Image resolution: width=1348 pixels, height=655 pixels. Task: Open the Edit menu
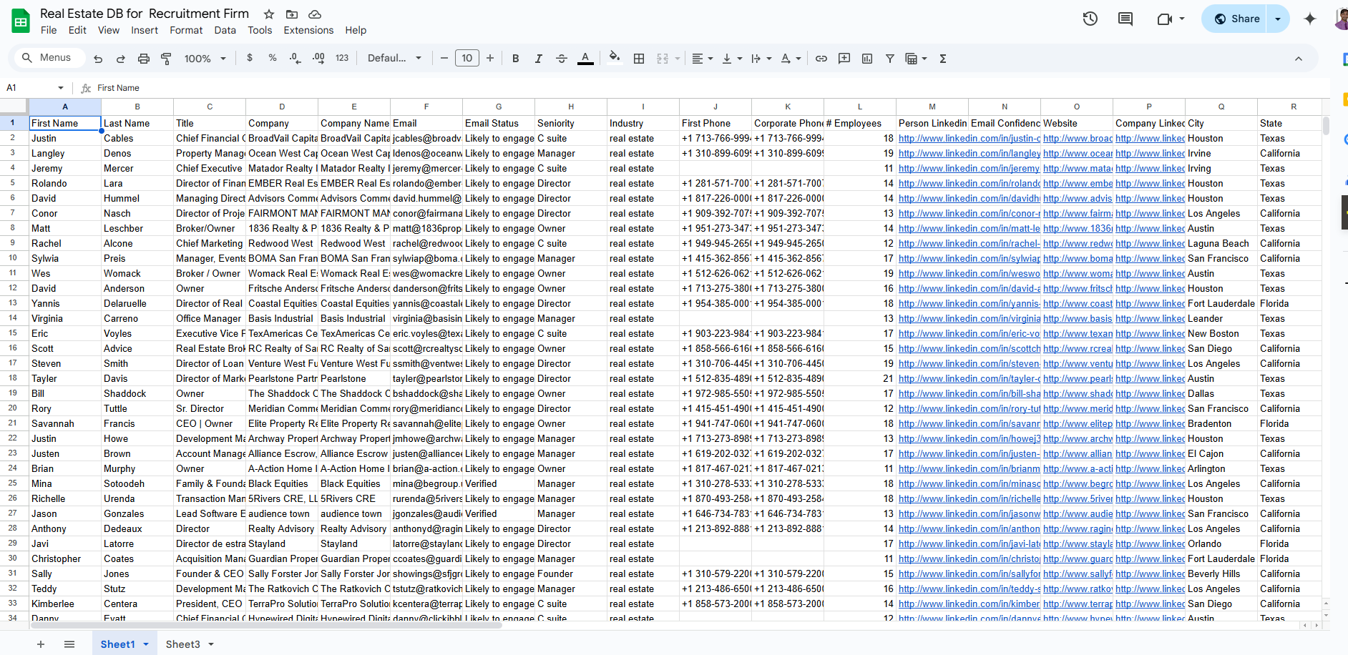pos(77,30)
